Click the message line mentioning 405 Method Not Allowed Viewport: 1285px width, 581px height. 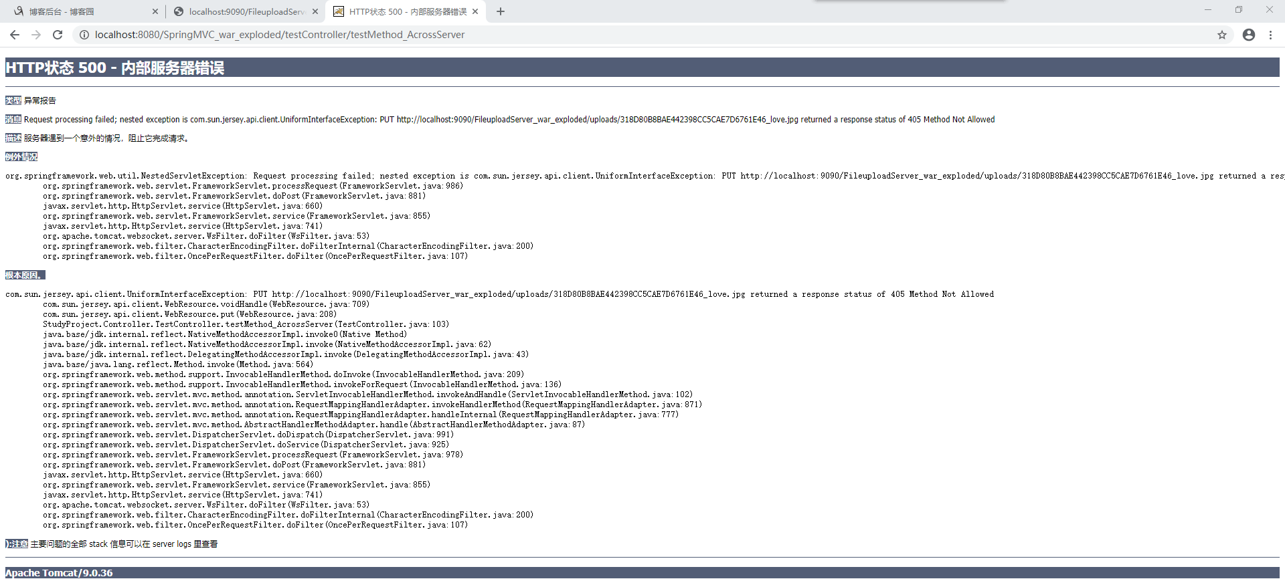[x=509, y=120]
